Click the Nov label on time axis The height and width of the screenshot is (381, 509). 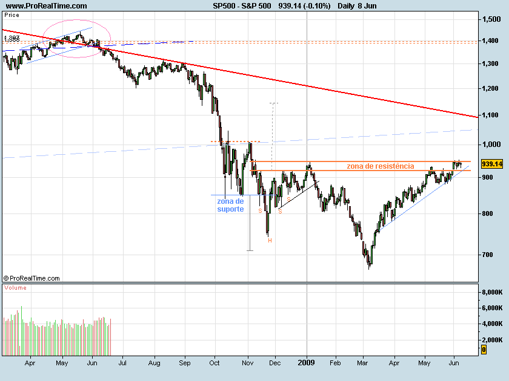[x=248, y=363]
